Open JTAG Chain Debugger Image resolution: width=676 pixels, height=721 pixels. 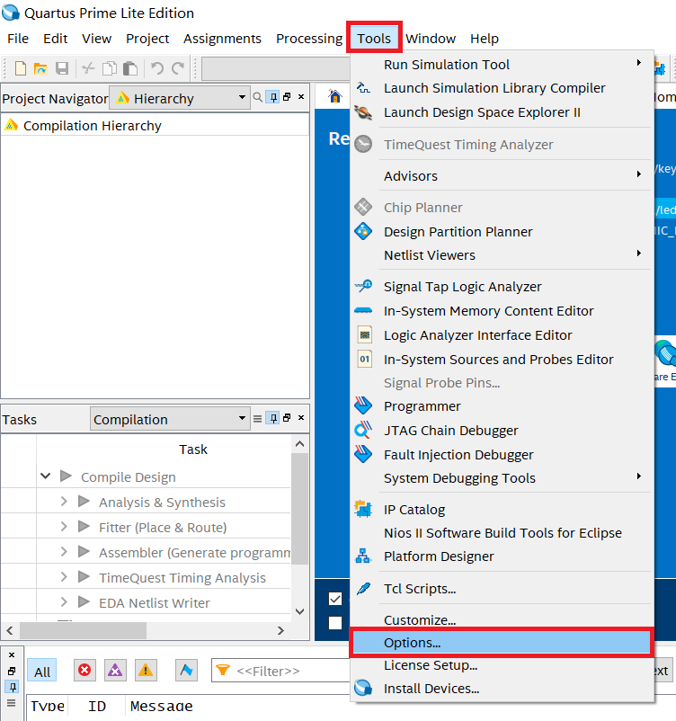pos(503,431)
